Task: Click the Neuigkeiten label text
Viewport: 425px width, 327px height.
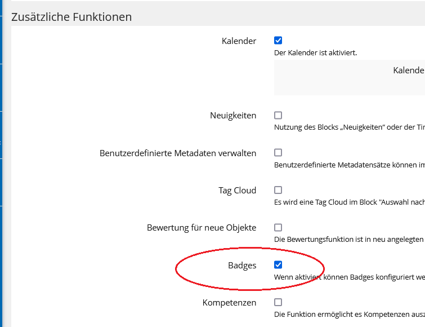Action: [x=233, y=116]
